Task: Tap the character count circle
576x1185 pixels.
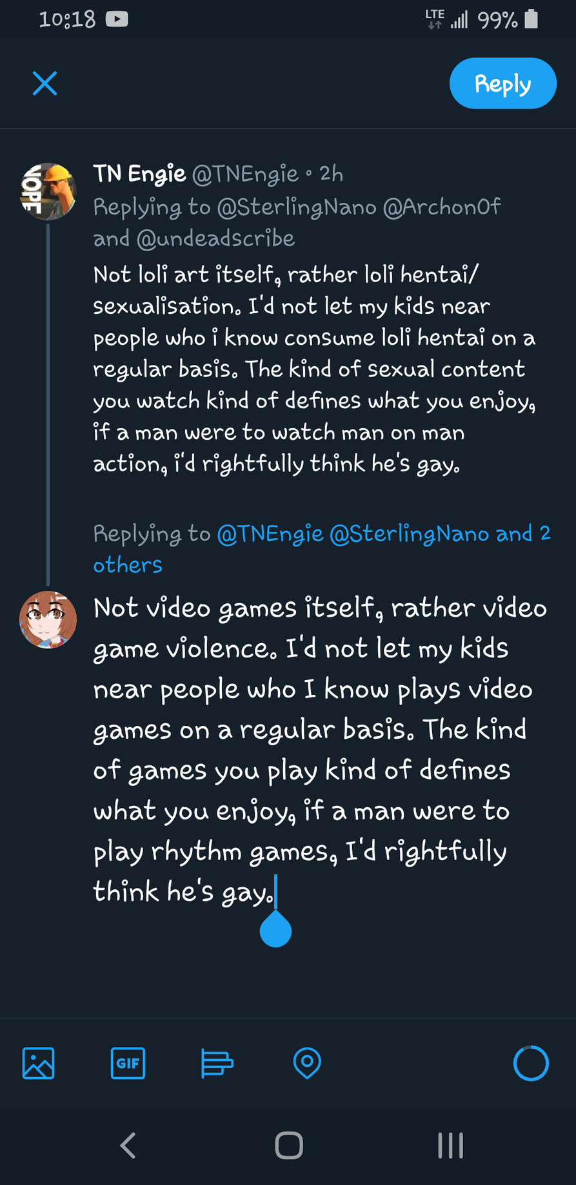Action: 531,1062
